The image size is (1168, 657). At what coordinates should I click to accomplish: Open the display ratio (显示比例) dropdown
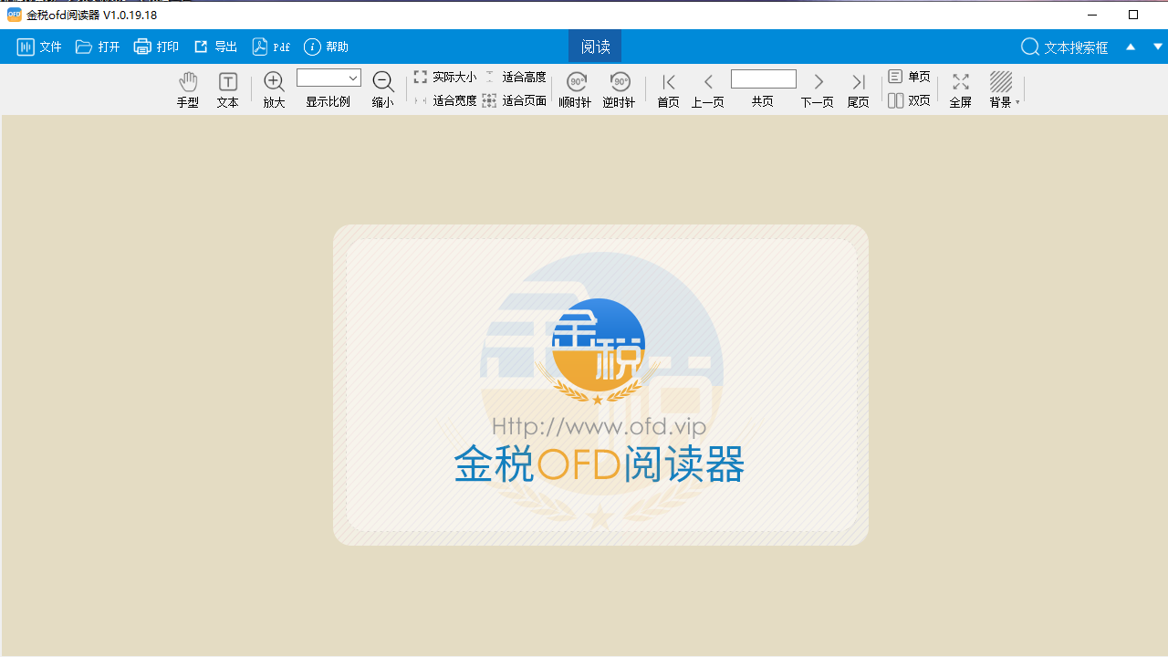[x=352, y=78]
